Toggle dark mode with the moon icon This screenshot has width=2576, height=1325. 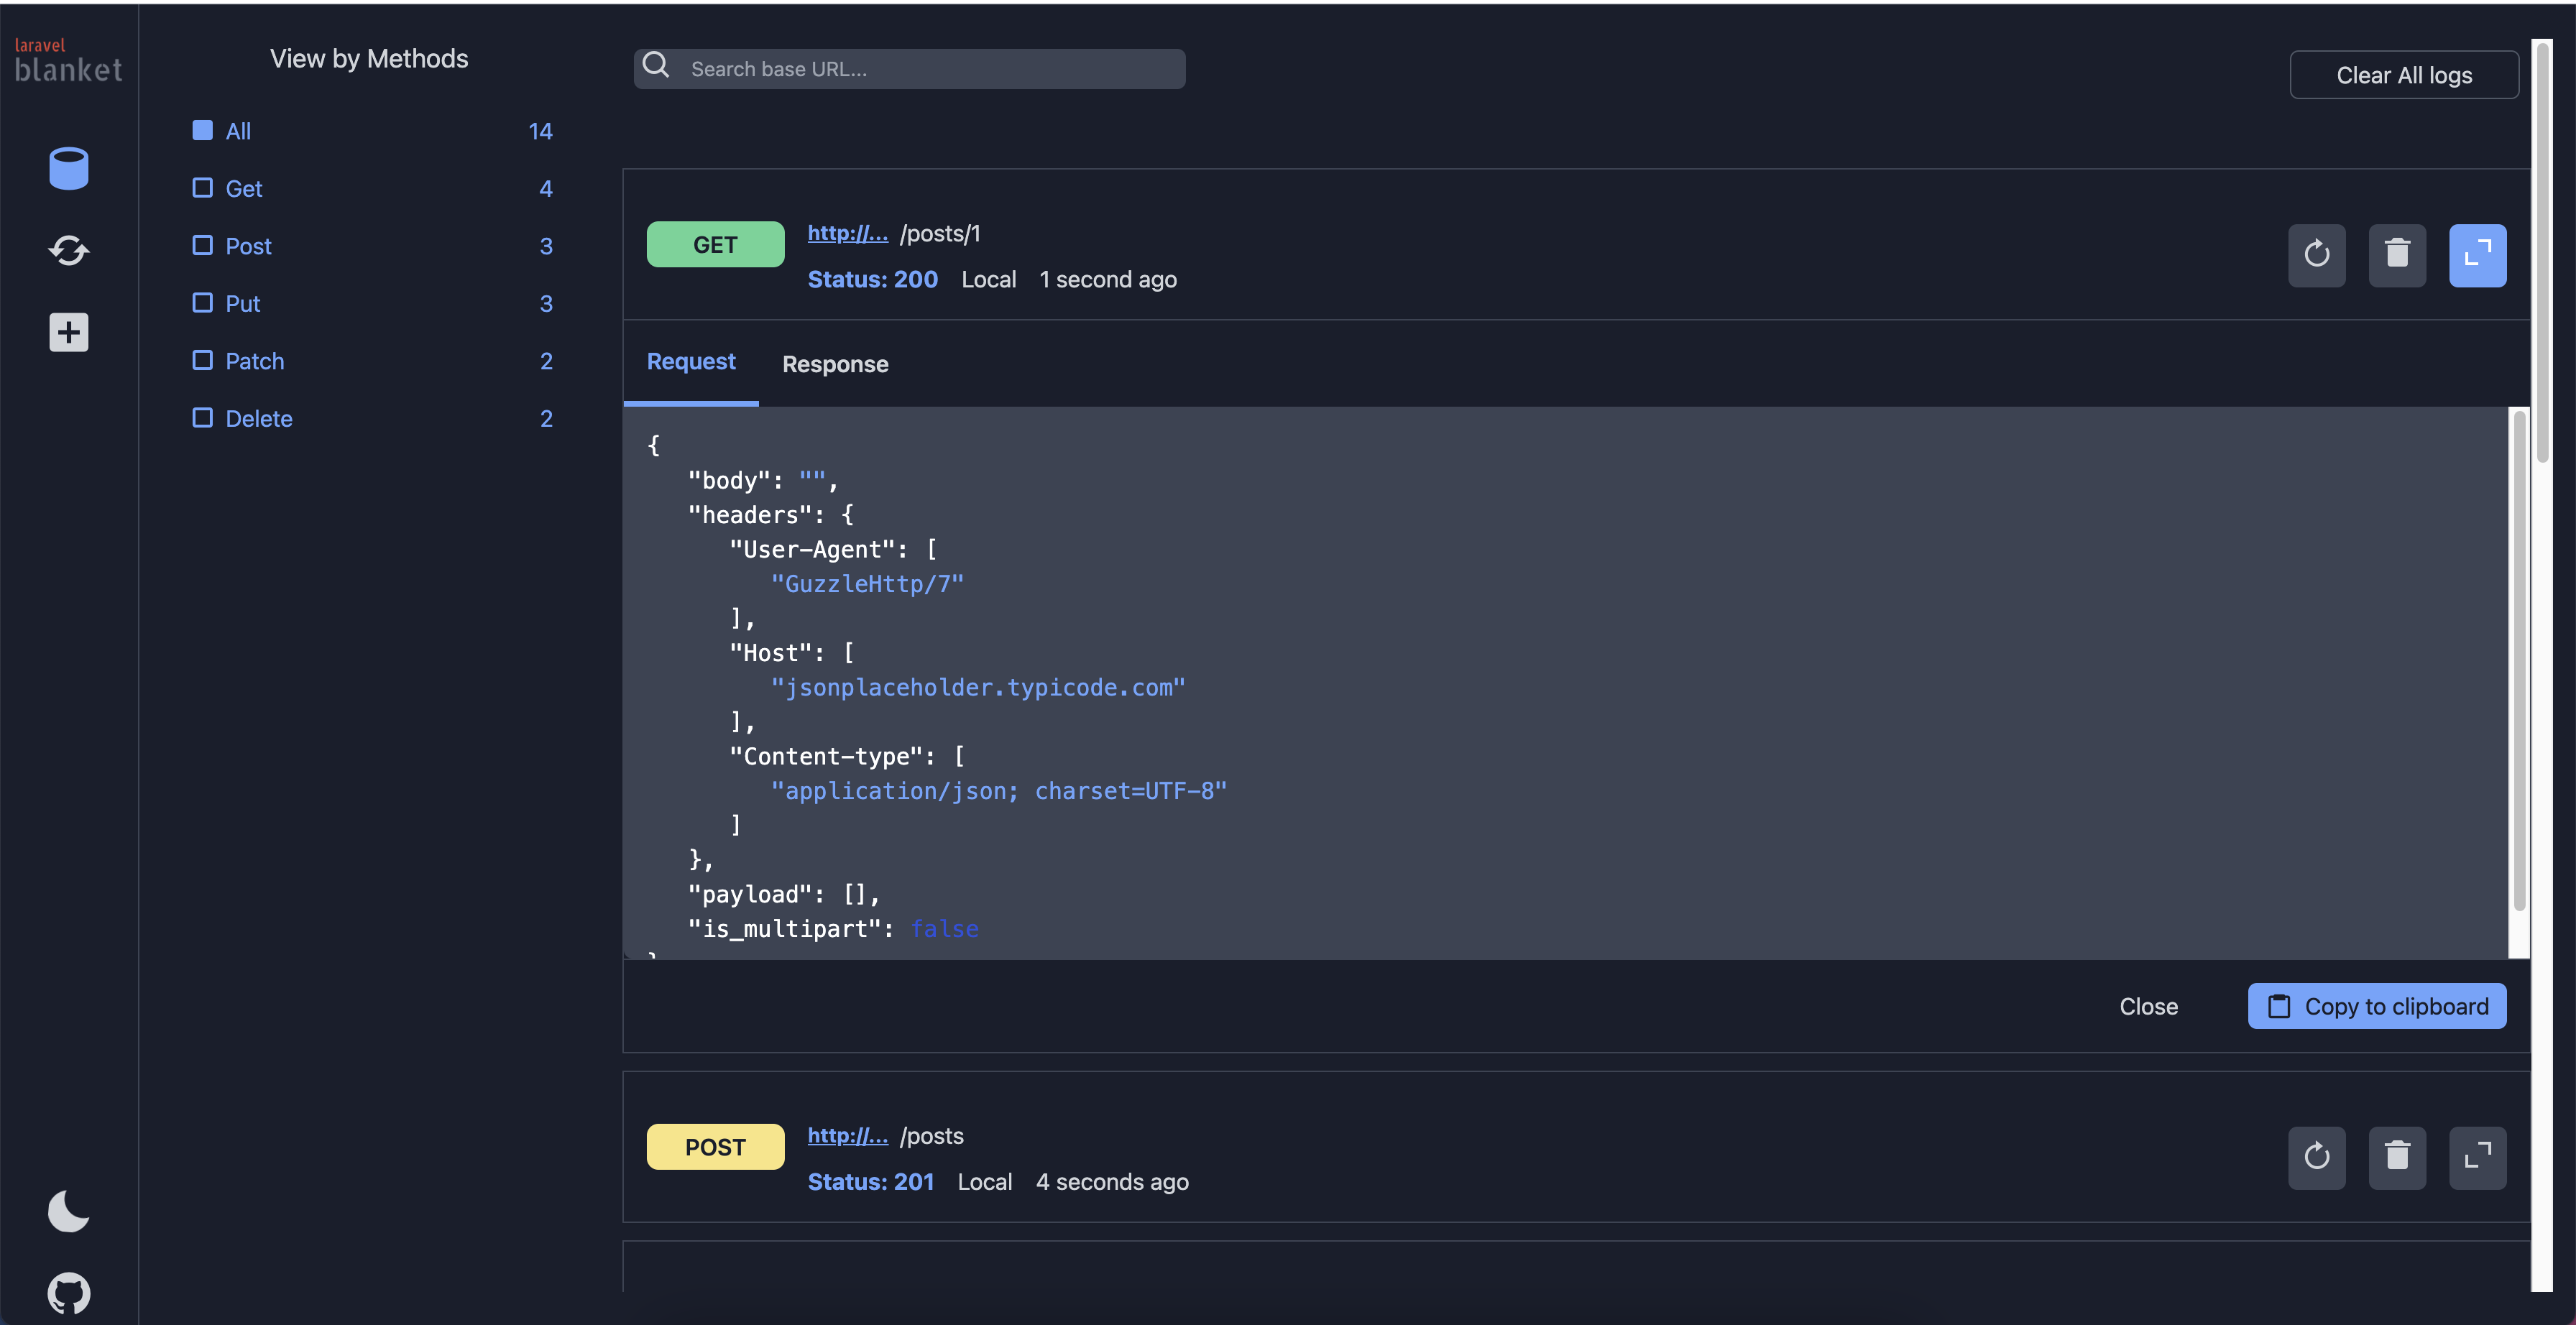point(68,1211)
